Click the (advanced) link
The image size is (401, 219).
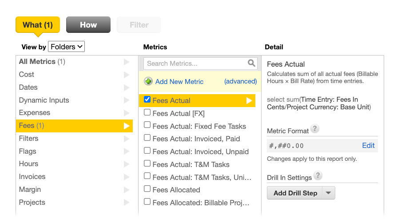point(240,81)
